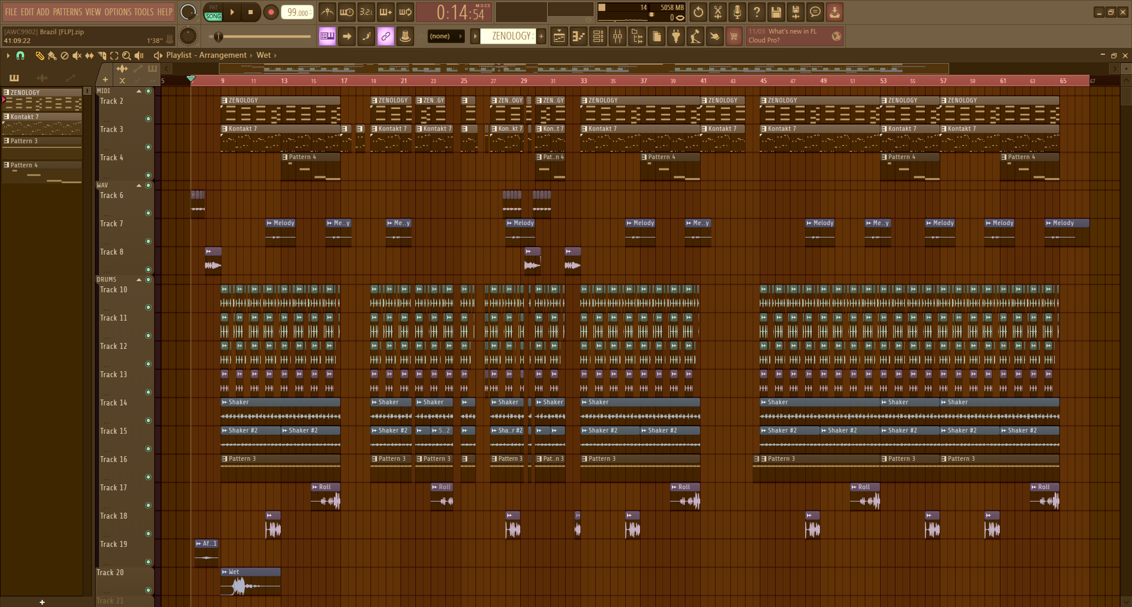The image size is (1132, 607).
Task: Select the playlist delete tool
Action: tap(64, 55)
